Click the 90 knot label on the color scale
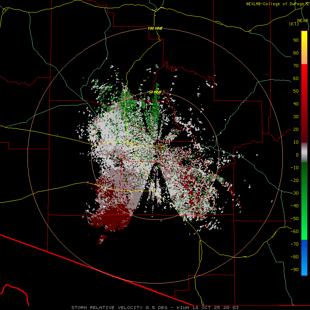The height and width of the screenshot is (310, 310). click(296, 40)
